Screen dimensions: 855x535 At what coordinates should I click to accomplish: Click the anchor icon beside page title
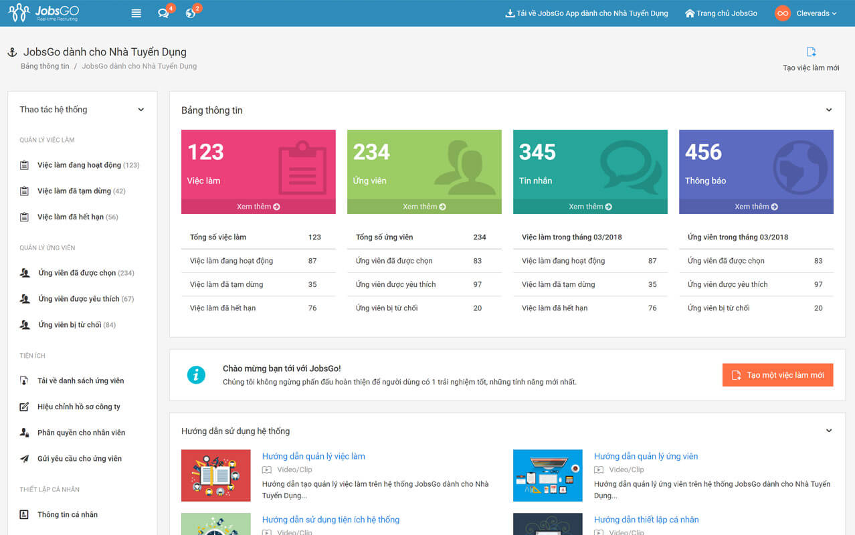tap(12, 52)
